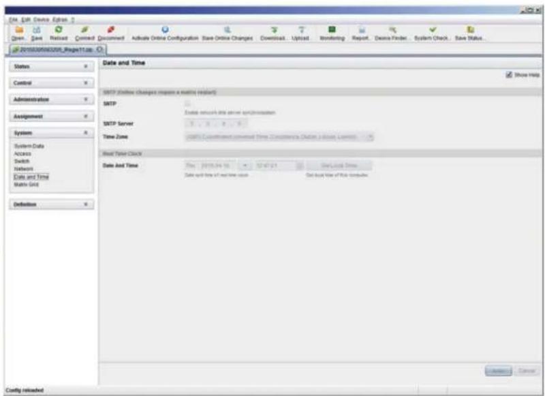The width and height of the screenshot is (545, 396).
Task: Select Switch in the System list
Action: (x=22, y=162)
